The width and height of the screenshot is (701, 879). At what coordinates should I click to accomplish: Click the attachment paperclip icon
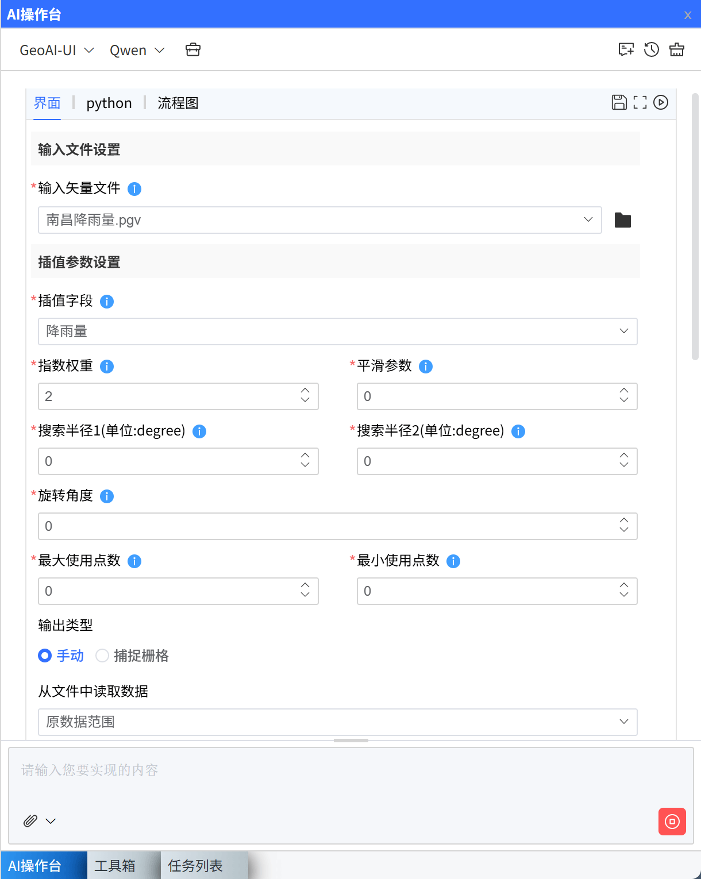(30, 820)
